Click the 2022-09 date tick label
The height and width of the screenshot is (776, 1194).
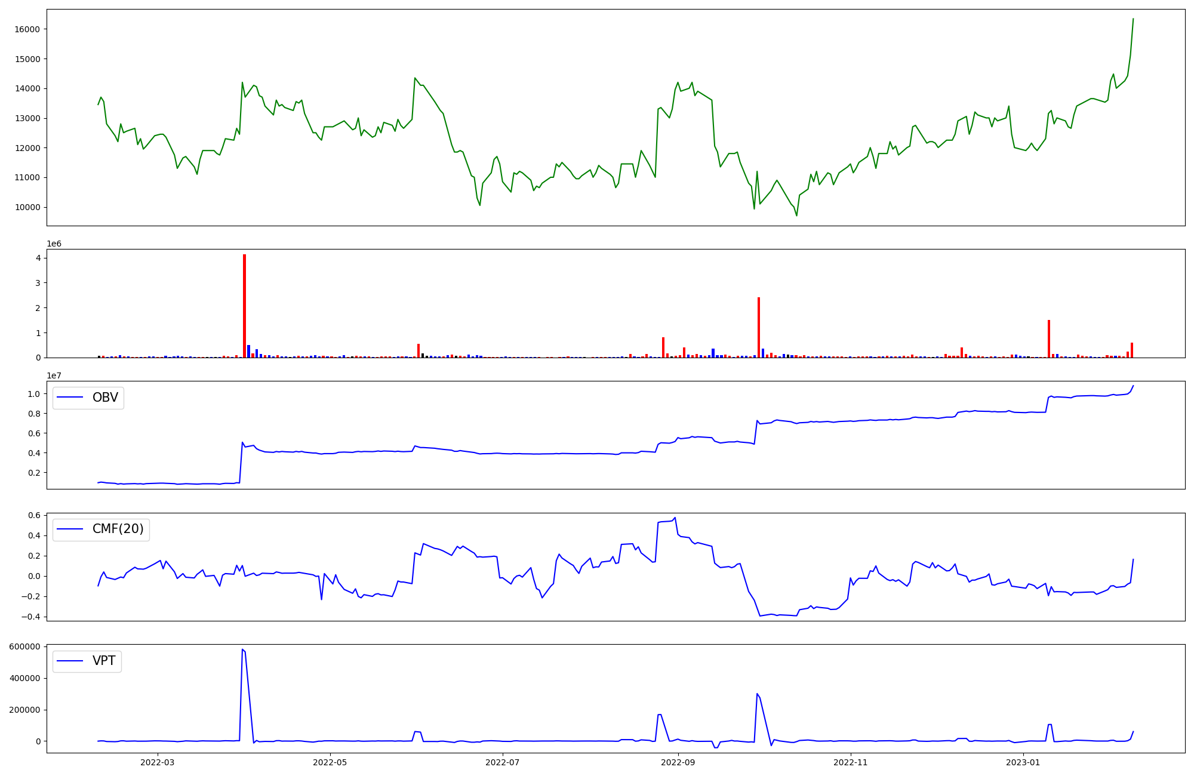(679, 762)
